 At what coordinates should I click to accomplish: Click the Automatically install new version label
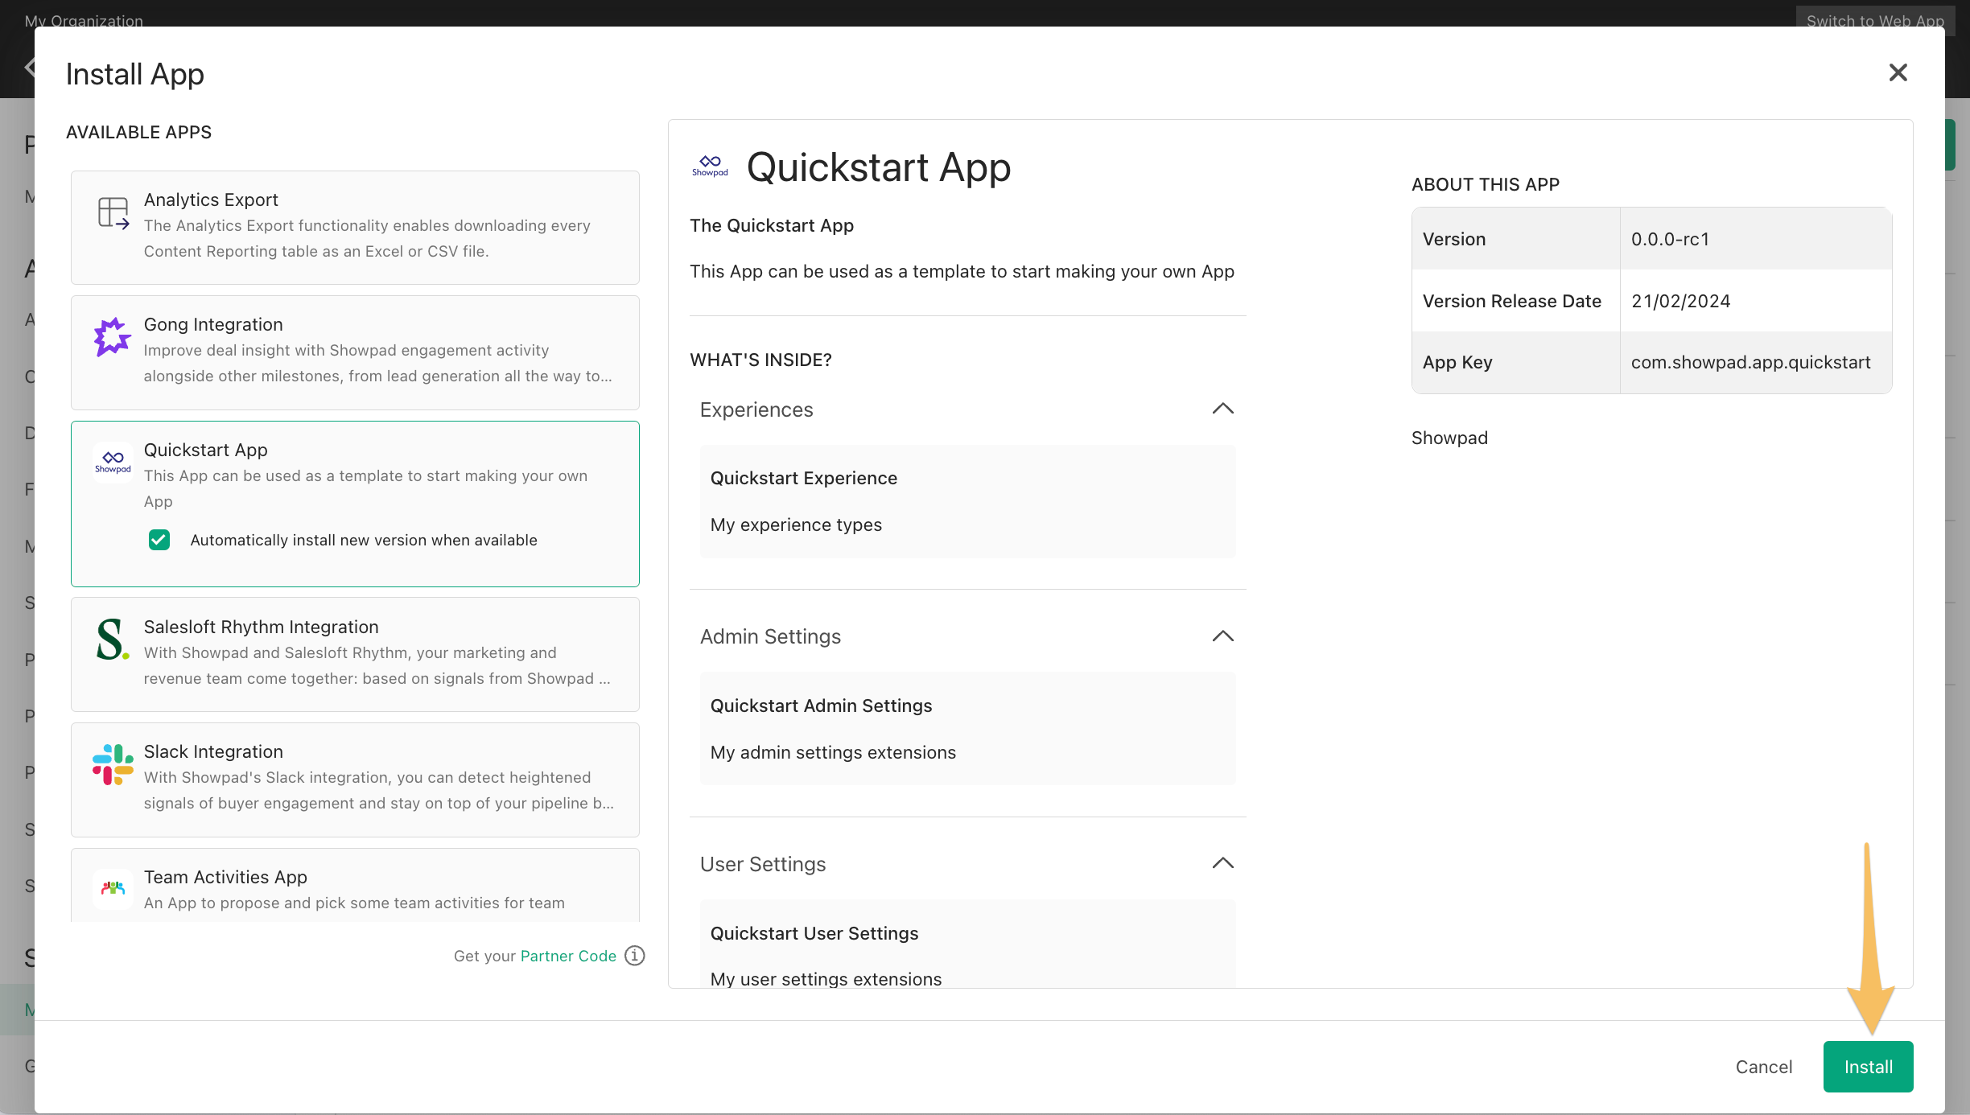coord(364,540)
